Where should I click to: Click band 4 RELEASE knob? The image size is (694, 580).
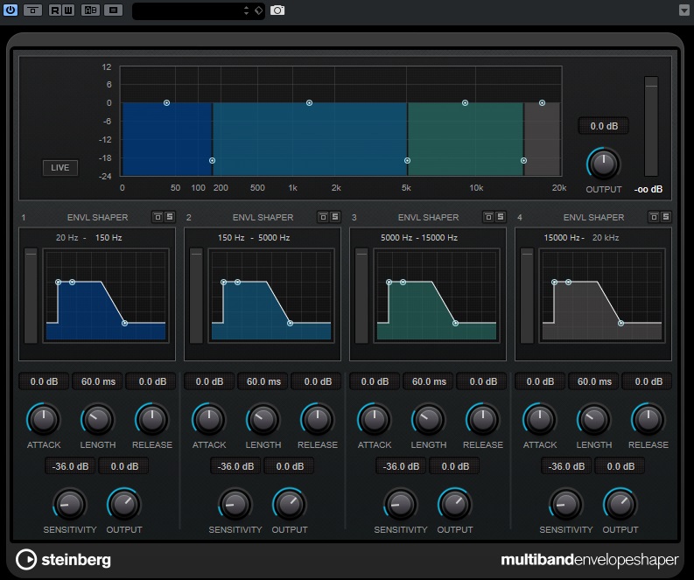click(648, 419)
